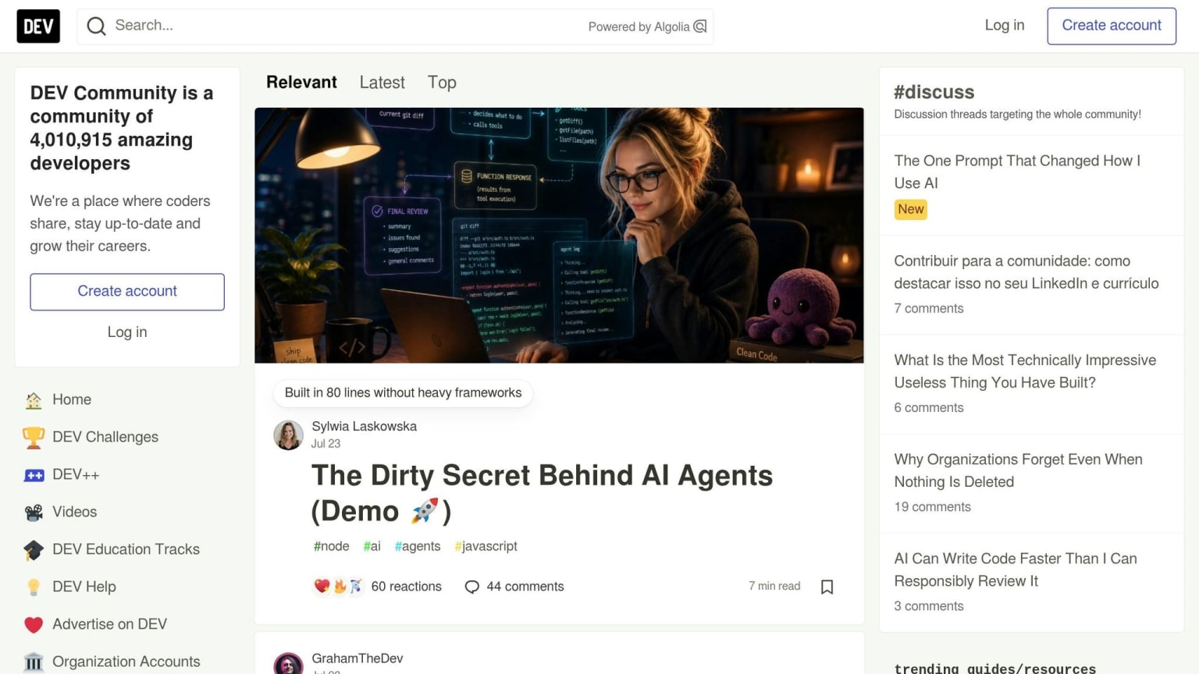
Task: Click the Home house icon
Action: 34,400
